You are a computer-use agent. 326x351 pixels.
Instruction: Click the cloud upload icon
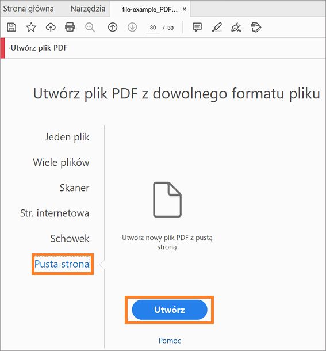pyautogui.click(x=51, y=27)
